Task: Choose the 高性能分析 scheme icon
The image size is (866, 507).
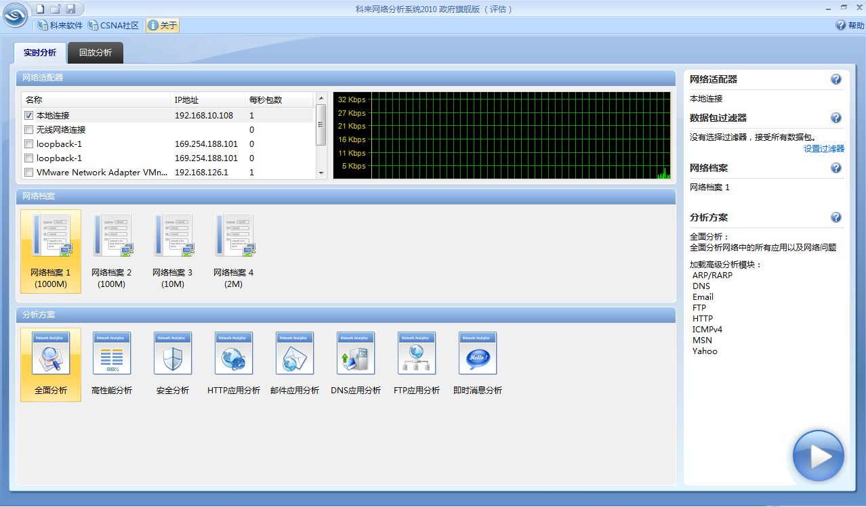Action: (112, 353)
